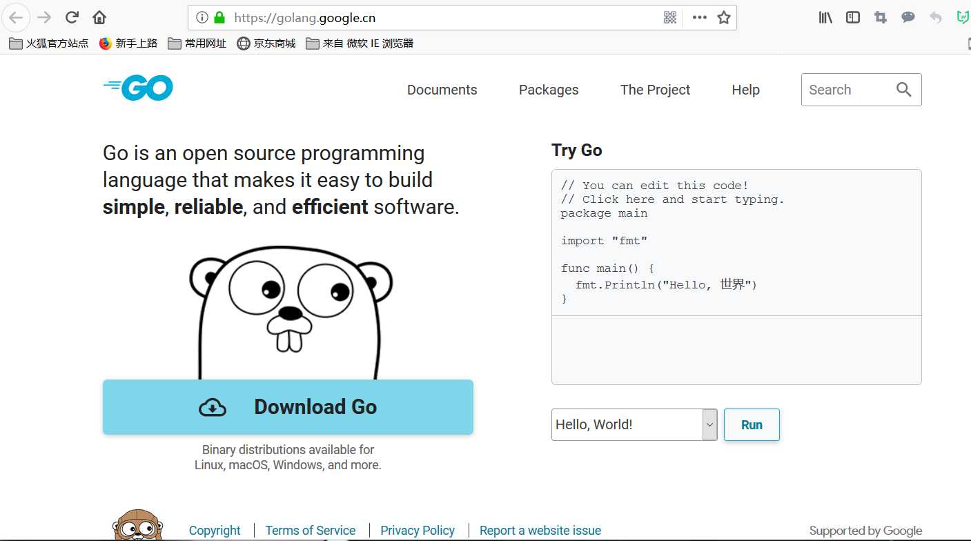Viewport: 971px width, 541px height.
Task: Toggle the sidebar view icon
Action: click(x=853, y=17)
